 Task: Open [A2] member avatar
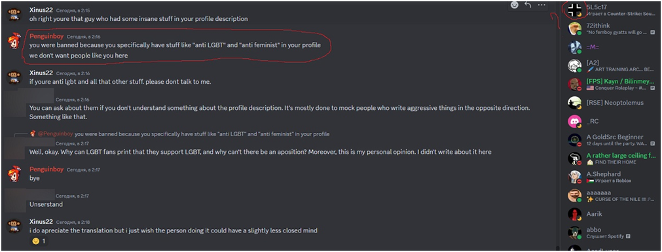(575, 66)
